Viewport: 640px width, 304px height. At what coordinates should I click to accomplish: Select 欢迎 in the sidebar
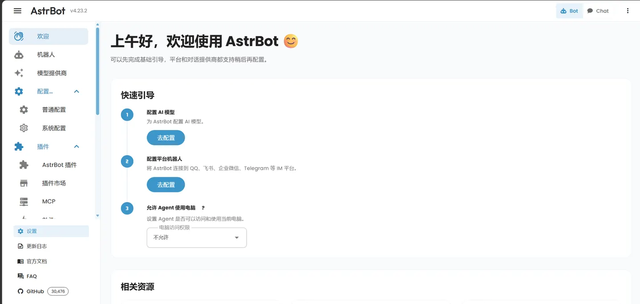tap(48, 36)
